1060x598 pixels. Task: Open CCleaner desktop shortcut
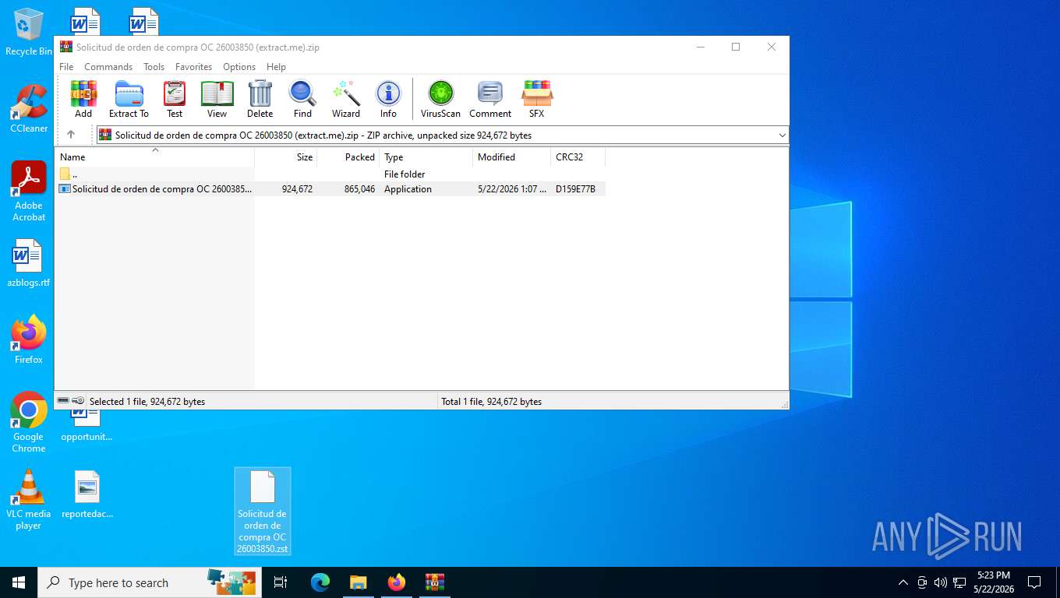[x=29, y=109]
